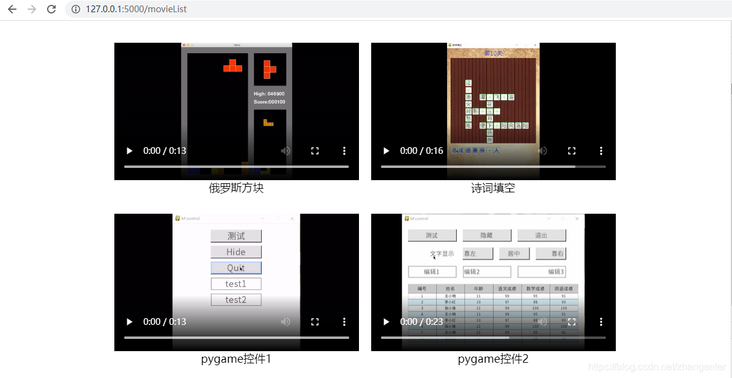View site information icon in address bar
The width and height of the screenshot is (732, 378).
point(76,9)
